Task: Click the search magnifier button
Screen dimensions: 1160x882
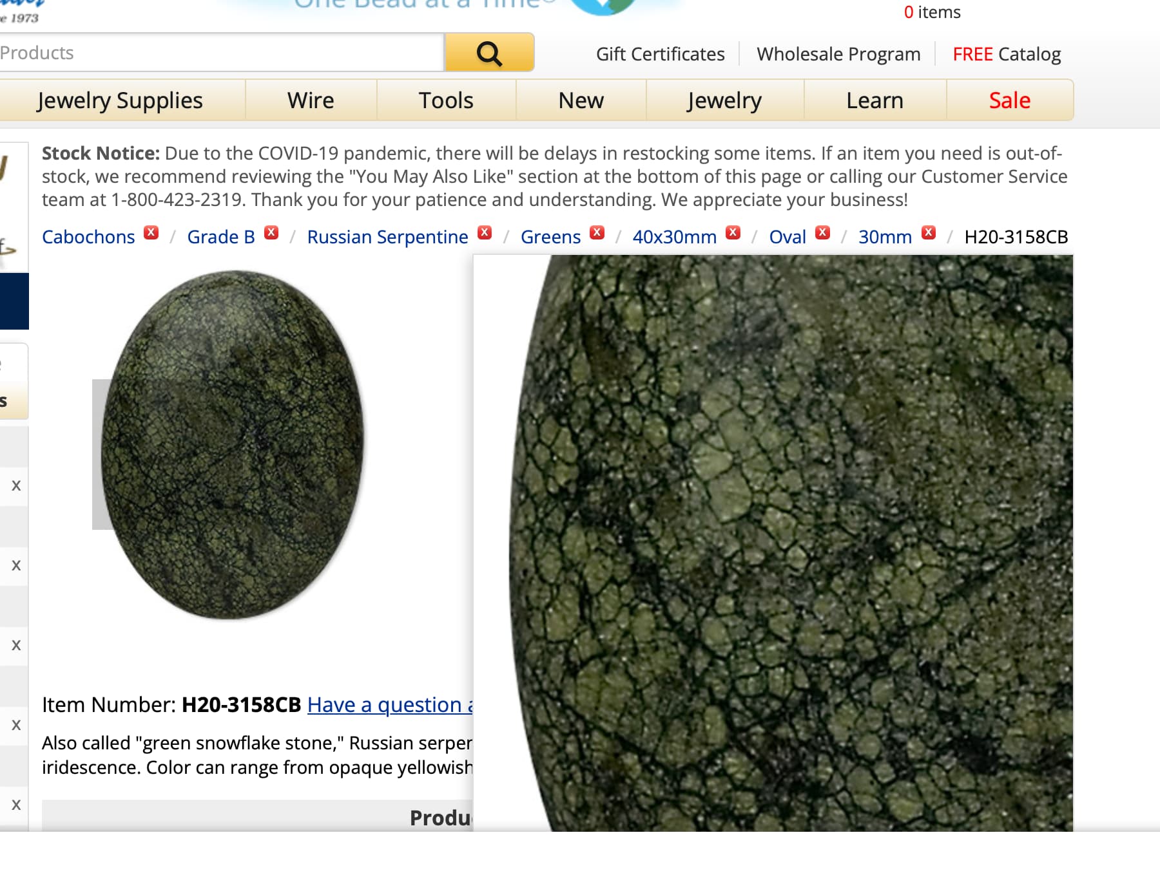Action: coord(489,53)
